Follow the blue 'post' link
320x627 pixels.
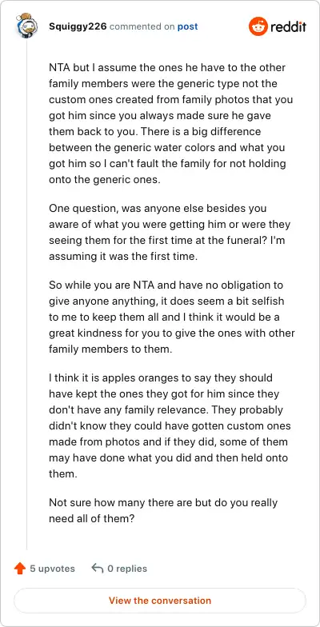pos(187,27)
